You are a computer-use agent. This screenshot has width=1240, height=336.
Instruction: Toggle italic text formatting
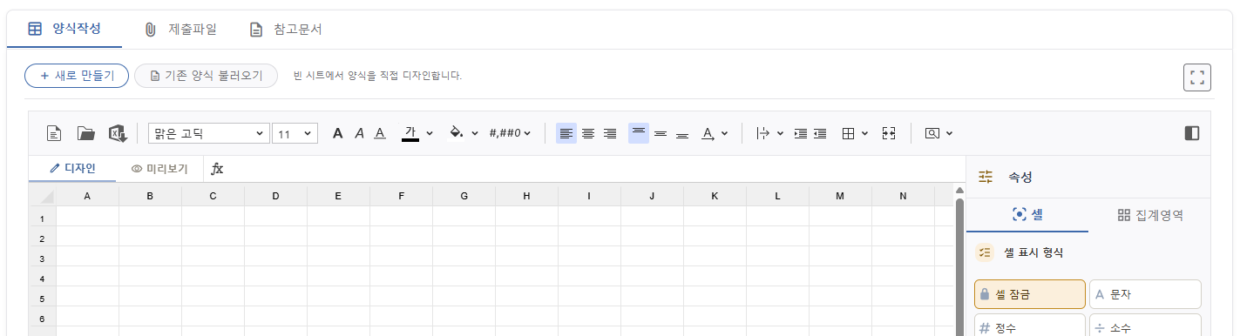(359, 133)
